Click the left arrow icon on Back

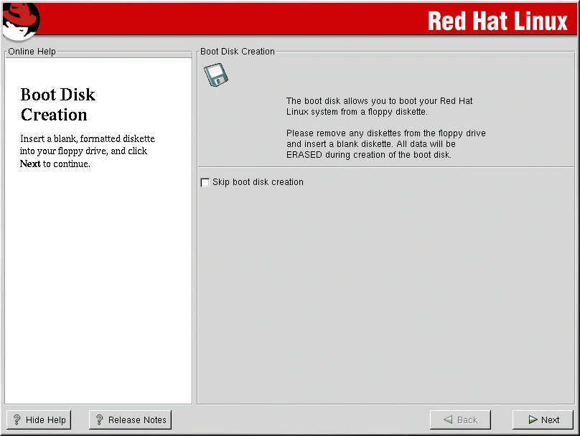[x=448, y=420]
